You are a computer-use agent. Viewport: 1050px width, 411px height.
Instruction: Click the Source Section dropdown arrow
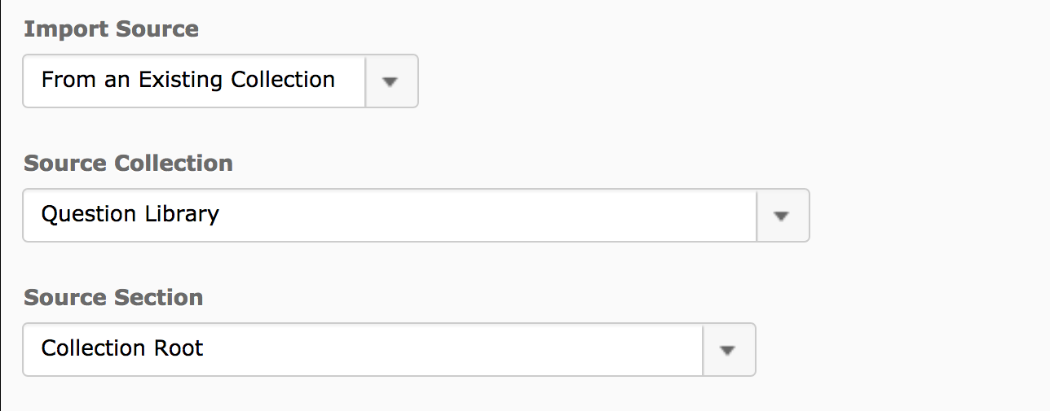728,350
